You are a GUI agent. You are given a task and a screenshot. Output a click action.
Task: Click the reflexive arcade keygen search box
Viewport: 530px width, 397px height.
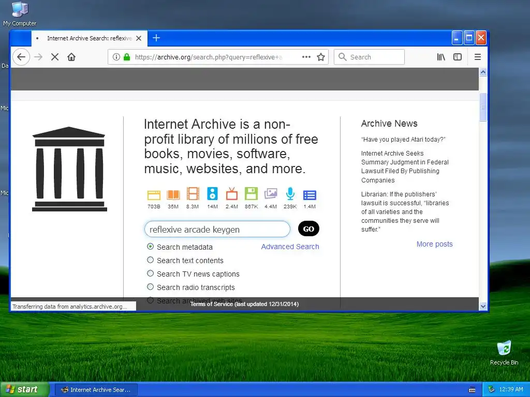click(217, 229)
